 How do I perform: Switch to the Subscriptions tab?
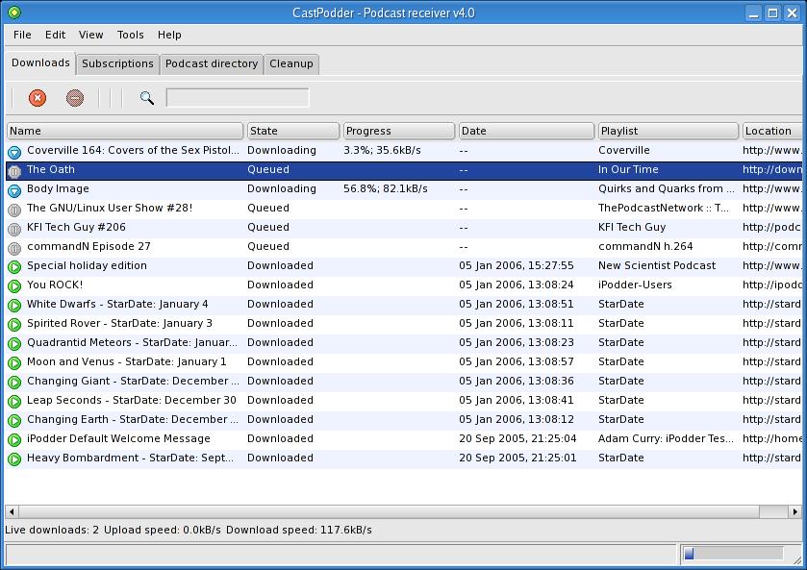[x=117, y=63]
